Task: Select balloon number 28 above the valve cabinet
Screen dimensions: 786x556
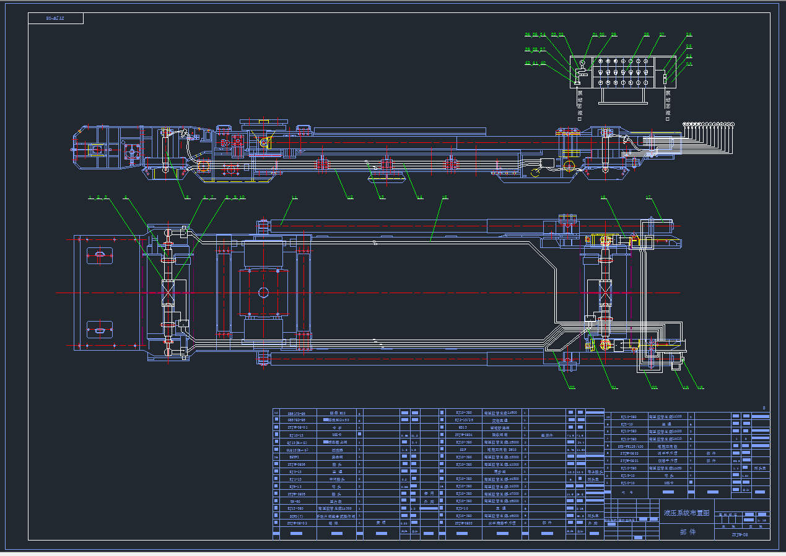Action: click(646, 35)
